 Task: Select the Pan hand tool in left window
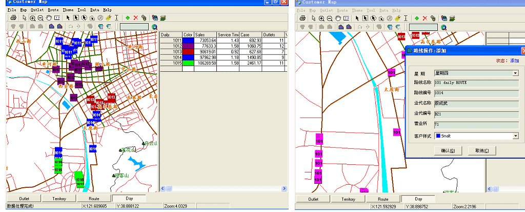(x=49, y=18)
